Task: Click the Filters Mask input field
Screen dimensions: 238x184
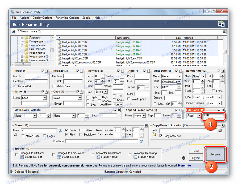Action: coord(39,130)
